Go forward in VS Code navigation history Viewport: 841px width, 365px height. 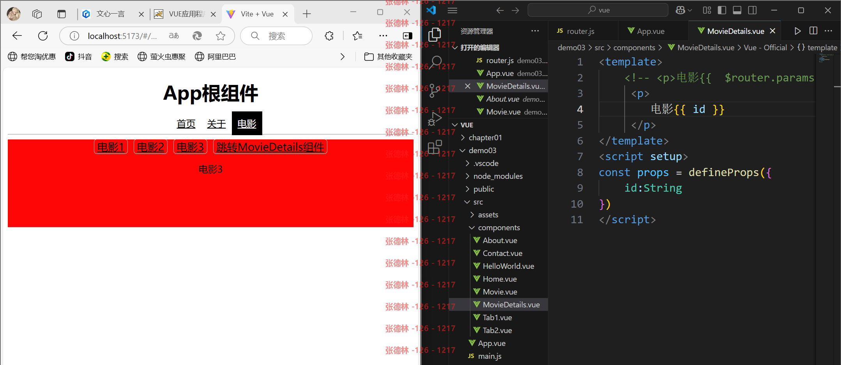pos(516,11)
